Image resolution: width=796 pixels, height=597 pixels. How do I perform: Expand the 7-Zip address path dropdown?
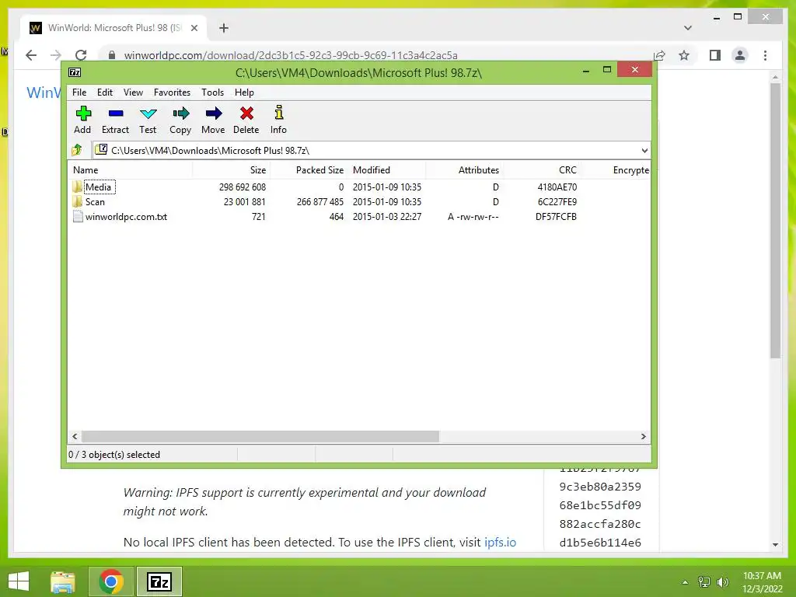(644, 150)
